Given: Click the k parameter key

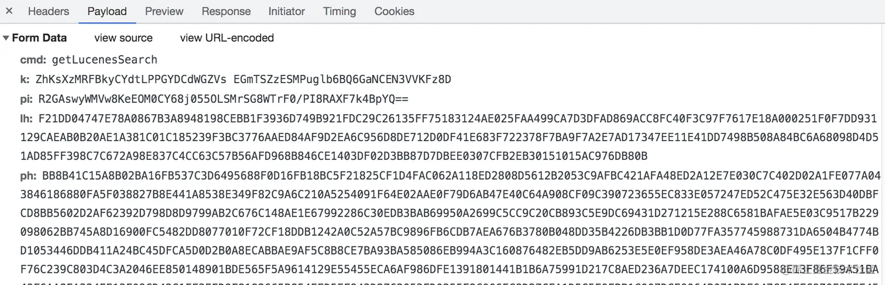Looking at the screenshot, I should pyautogui.click(x=25, y=80).
